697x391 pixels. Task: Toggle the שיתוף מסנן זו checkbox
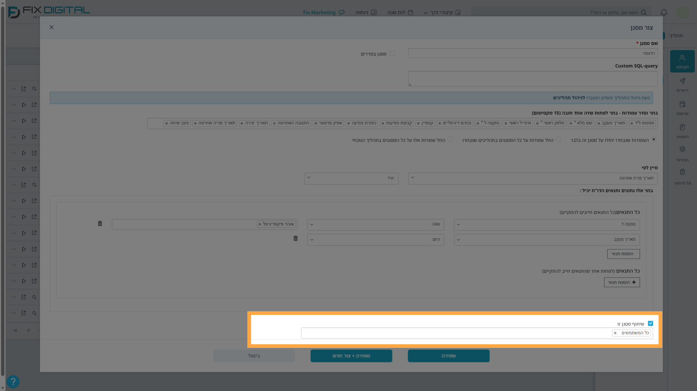point(650,323)
